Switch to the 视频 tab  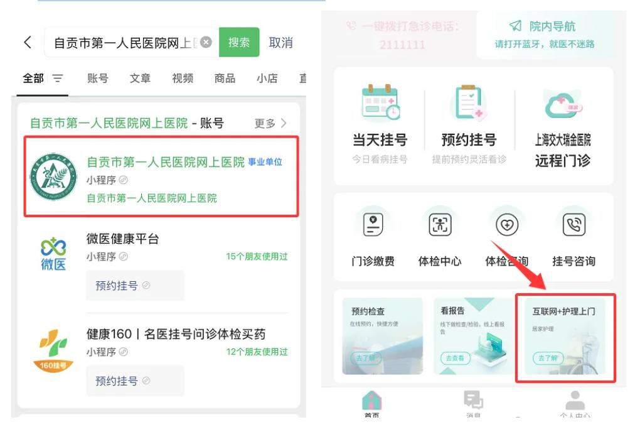[183, 78]
